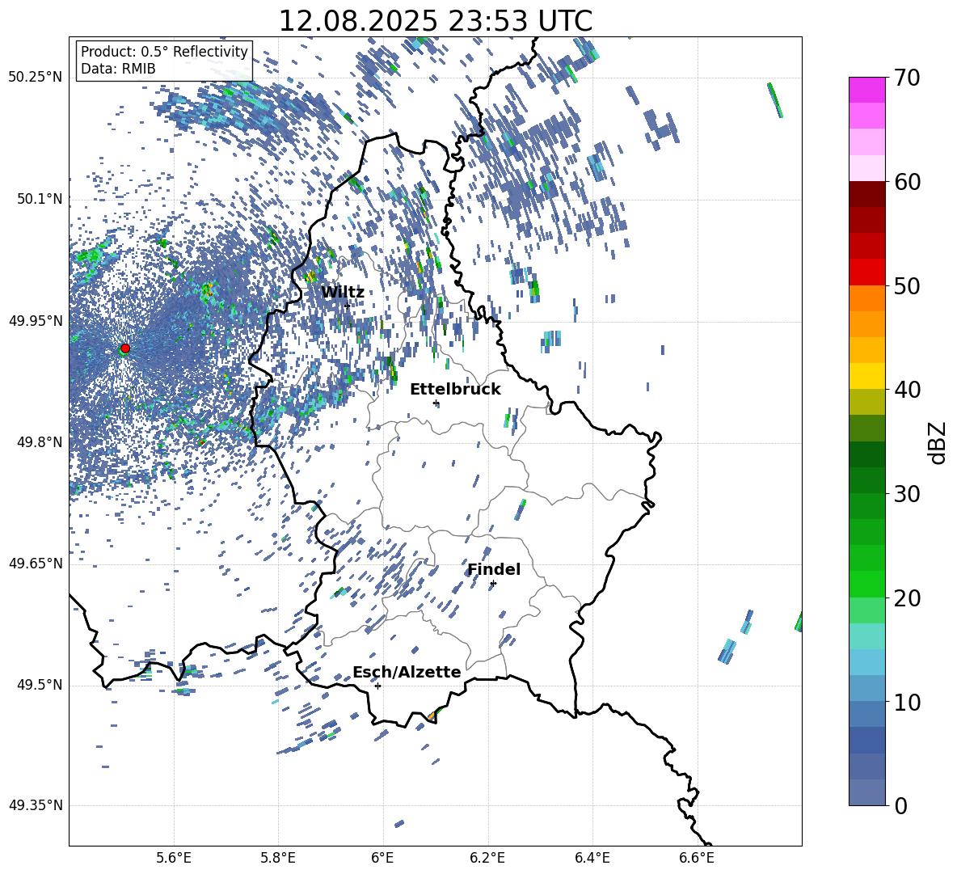
Task: Click the Wiltz city label
Action: pos(343,293)
